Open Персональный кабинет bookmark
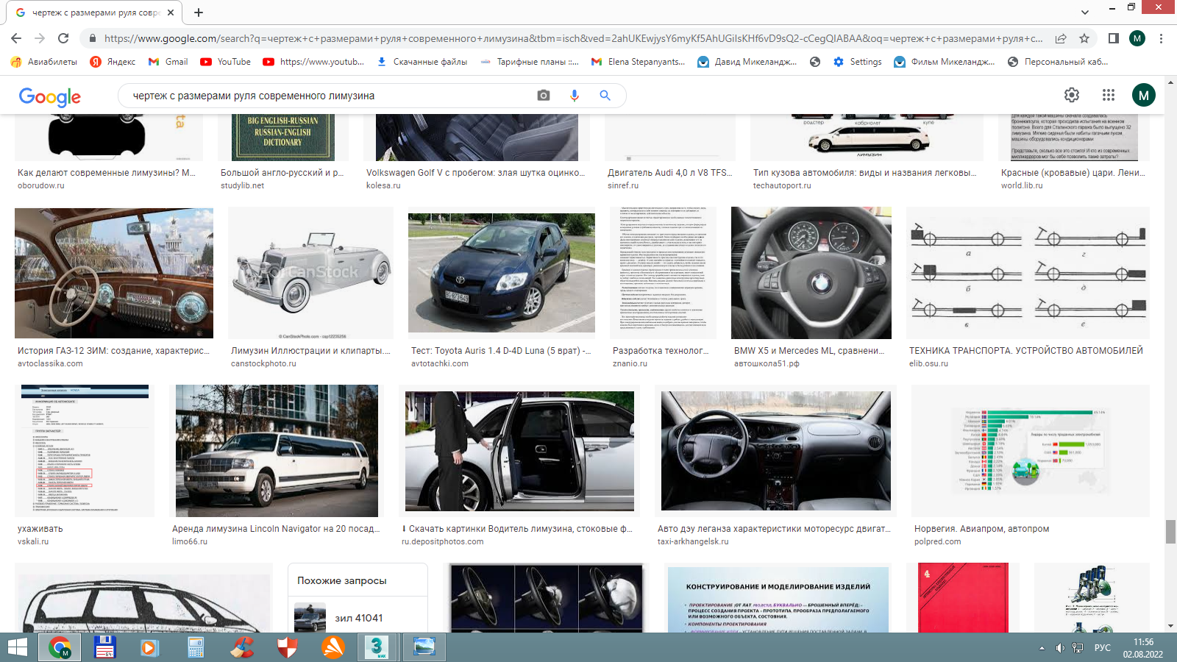Screen dimensions: 1177x662 click(x=1058, y=62)
